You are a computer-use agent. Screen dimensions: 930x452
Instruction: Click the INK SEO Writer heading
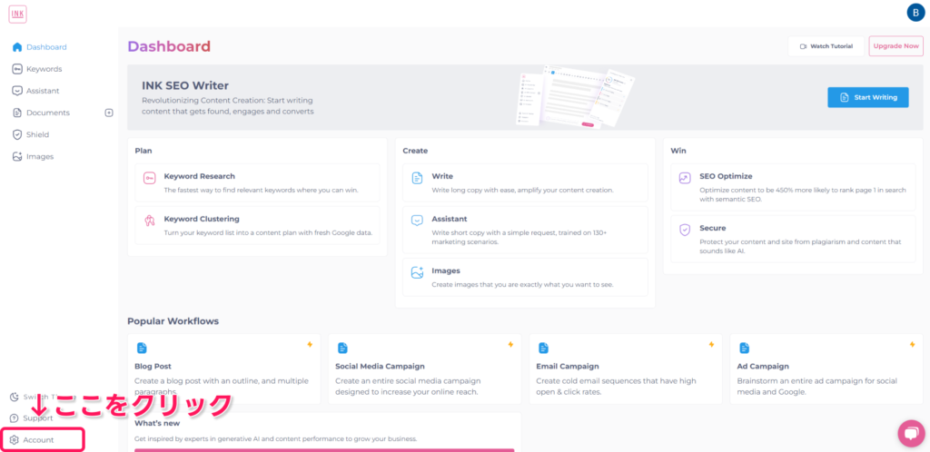coord(185,86)
